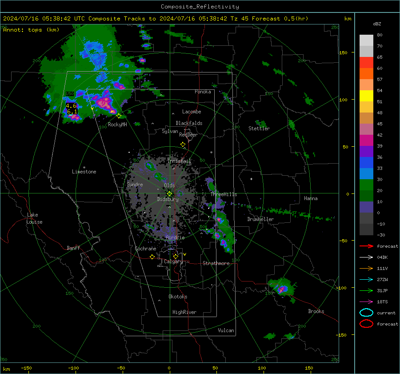Click the cyan current ellipse symbol

[366, 313]
